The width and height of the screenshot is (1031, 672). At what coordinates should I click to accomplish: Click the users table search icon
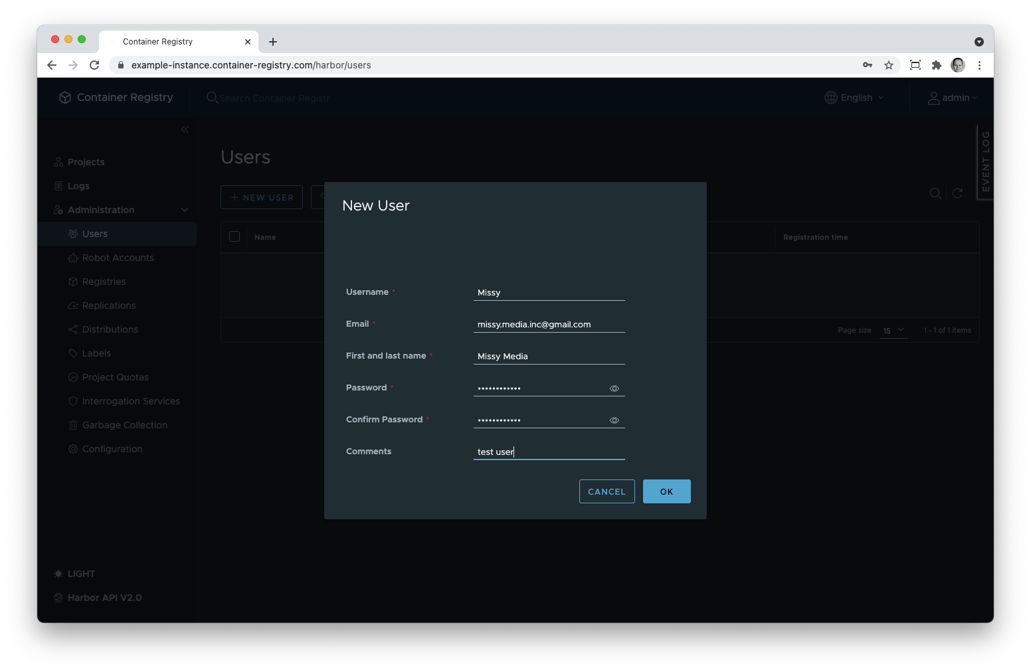pyautogui.click(x=935, y=193)
